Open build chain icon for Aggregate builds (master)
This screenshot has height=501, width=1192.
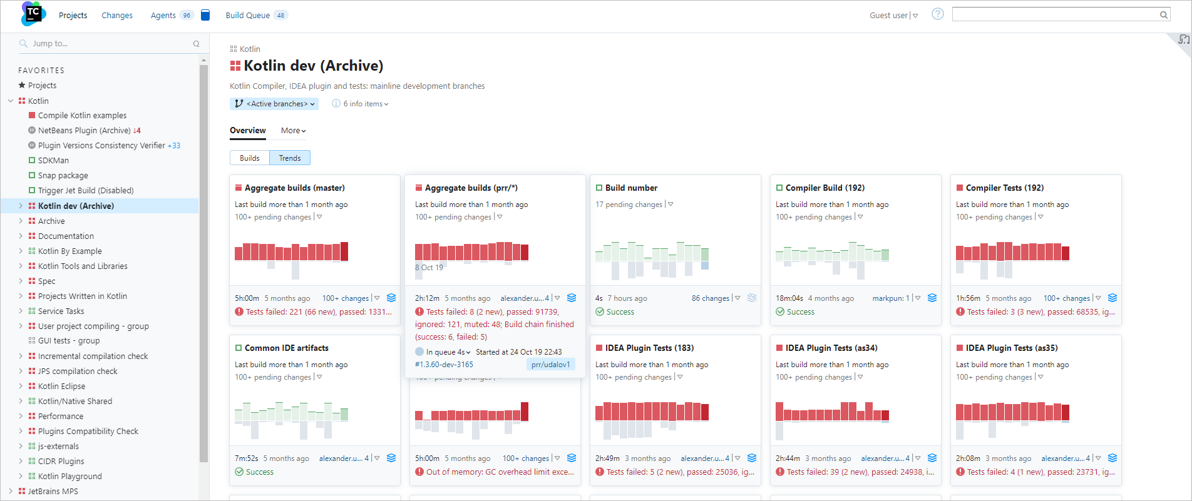(391, 298)
